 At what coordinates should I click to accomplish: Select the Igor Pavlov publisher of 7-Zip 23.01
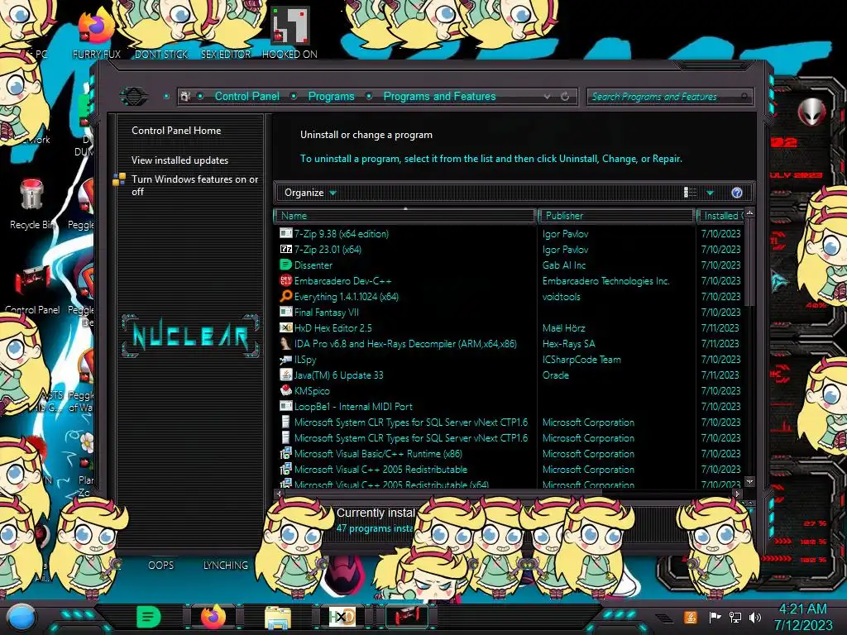(x=565, y=250)
